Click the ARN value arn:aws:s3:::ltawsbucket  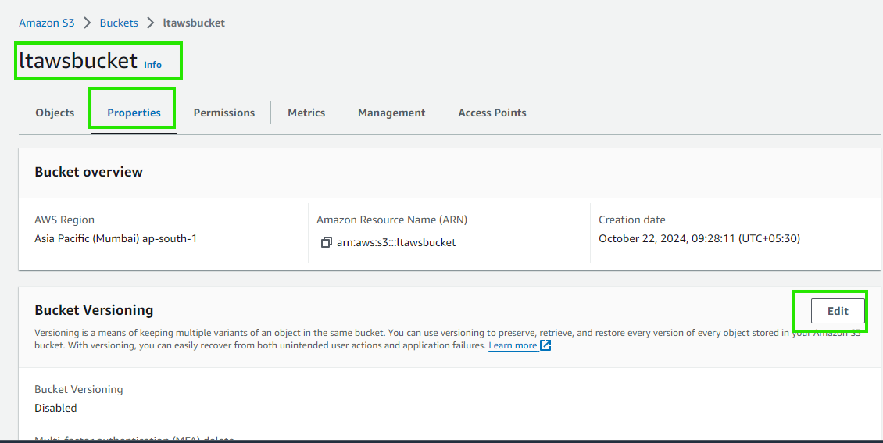pos(396,243)
